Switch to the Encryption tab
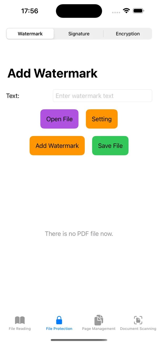The image size is (158, 344). pyautogui.click(x=128, y=34)
